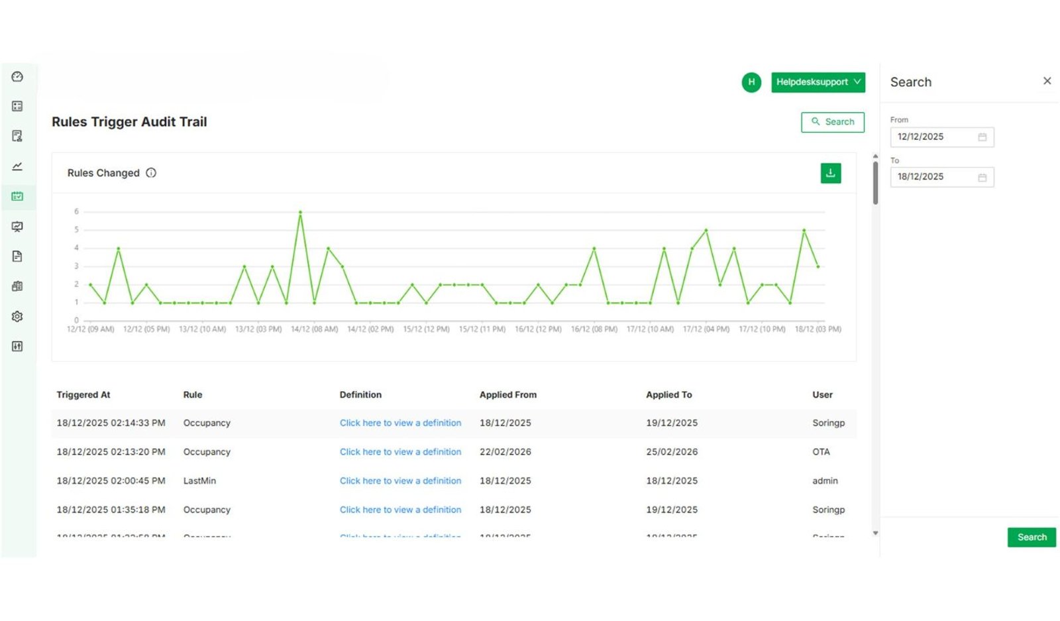Viewport: 1060px width, 621px height.
Task: View definition for 02:13:20 PM Occupancy row
Action: [x=400, y=452]
